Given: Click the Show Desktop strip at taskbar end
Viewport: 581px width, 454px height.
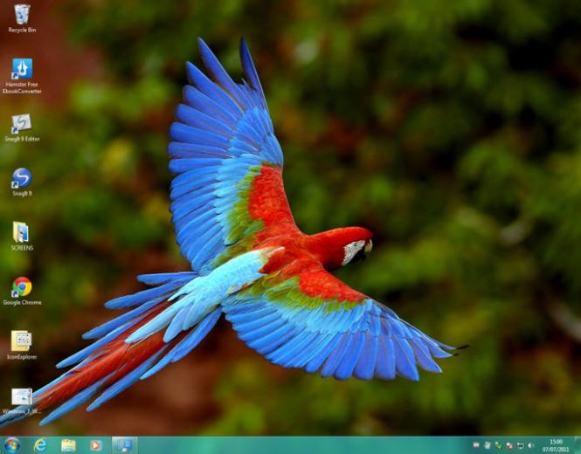Looking at the screenshot, I should tap(578, 445).
